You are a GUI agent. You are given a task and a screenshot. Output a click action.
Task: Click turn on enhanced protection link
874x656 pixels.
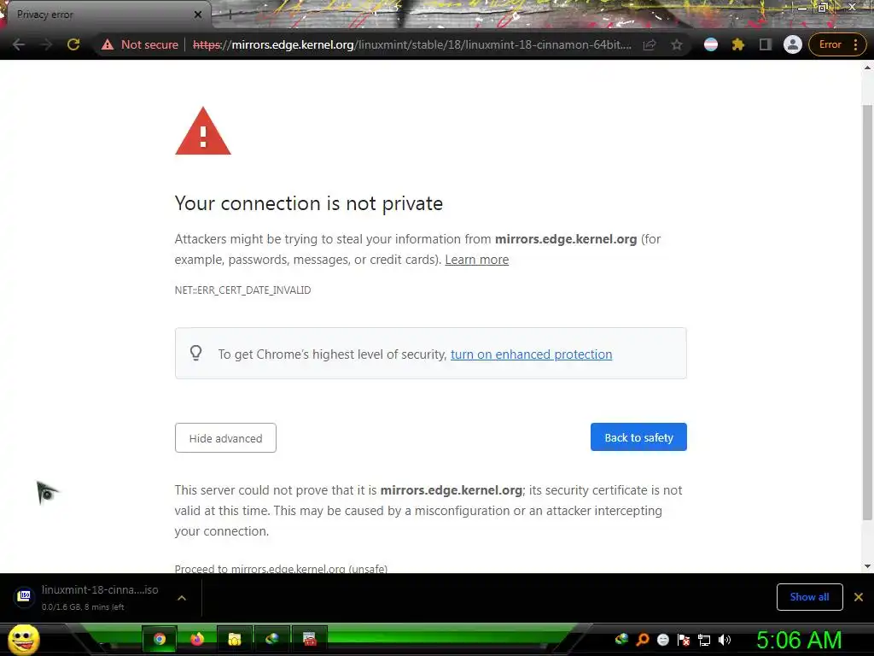tap(531, 354)
